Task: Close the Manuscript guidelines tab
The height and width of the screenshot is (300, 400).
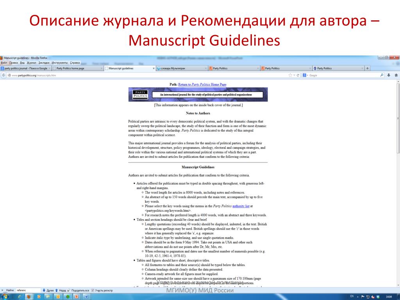Action: tap(154, 68)
